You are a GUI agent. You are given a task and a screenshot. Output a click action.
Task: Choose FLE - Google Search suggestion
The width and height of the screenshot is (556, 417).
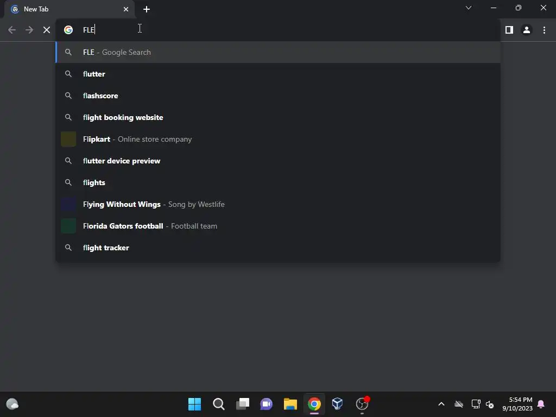pos(278,52)
